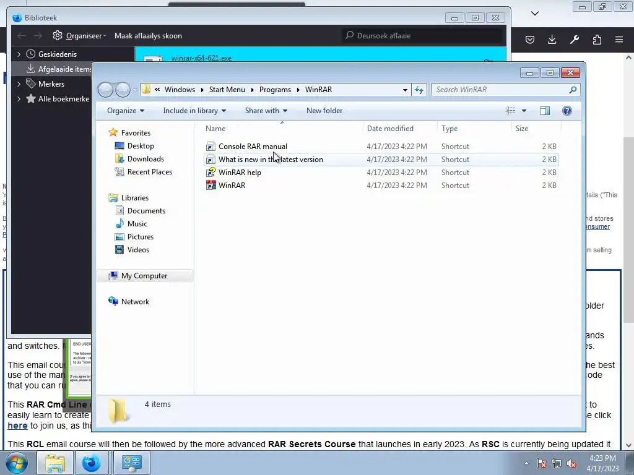
Task: Open the Include in library menu
Action: pos(194,111)
